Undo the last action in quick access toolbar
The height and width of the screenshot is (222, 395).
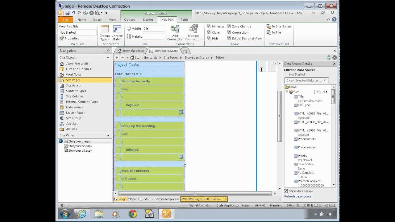coord(73,13)
